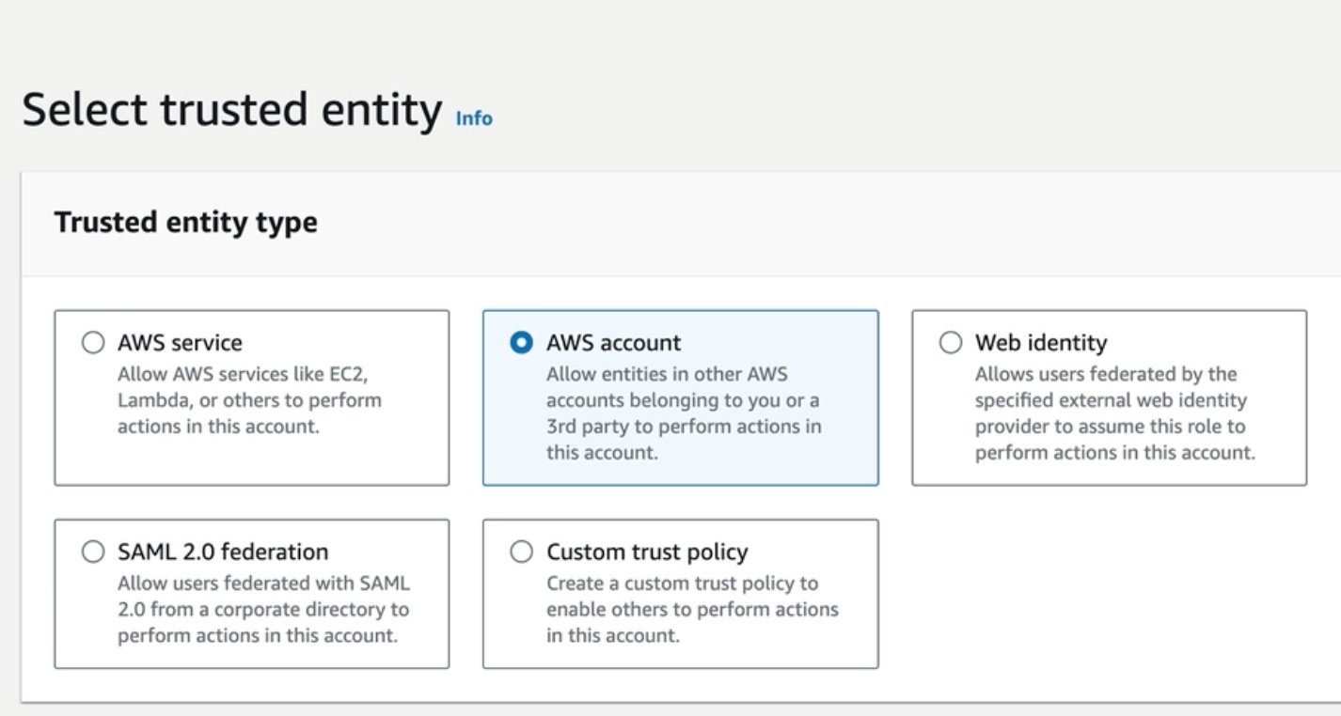Select the Web identity radio button
Screen dimensions: 1341x716
point(951,343)
